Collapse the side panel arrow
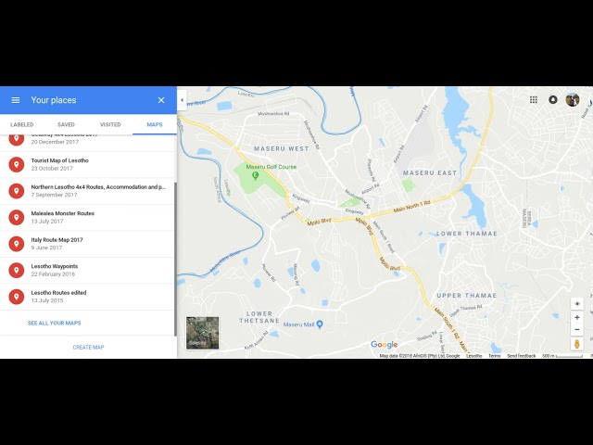Viewport: 593px width, 445px height. point(182,100)
